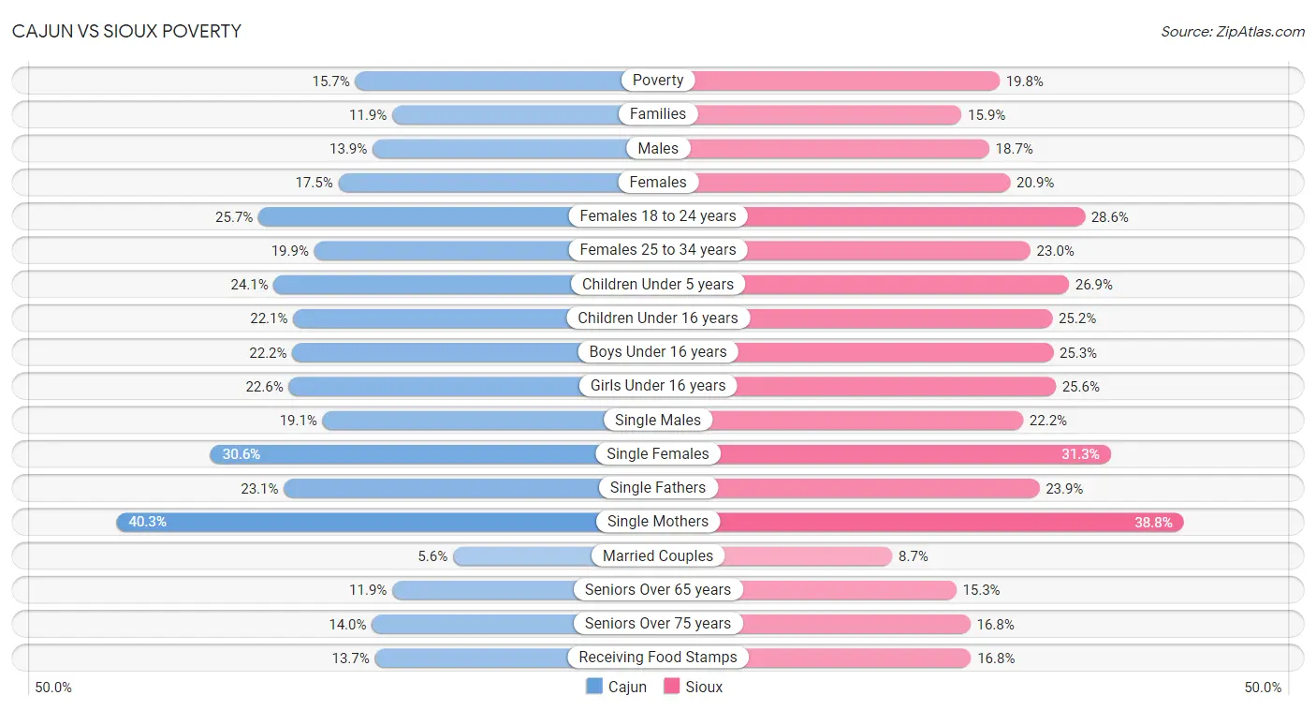Select the Females 18 to 24 years label
The height and width of the screenshot is (710, 1316).
658,216
